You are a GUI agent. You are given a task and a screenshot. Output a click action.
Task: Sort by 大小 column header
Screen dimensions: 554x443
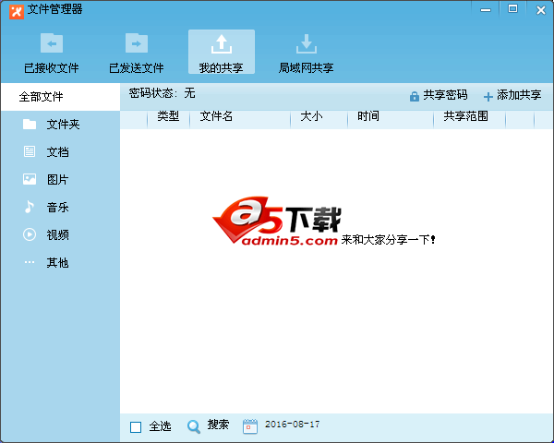pyautogui.click(x=311, y=116)
